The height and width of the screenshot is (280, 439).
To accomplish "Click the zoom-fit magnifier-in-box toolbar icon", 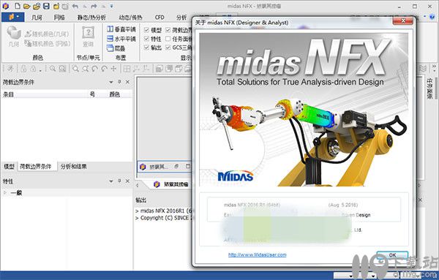I will (62, 69).
